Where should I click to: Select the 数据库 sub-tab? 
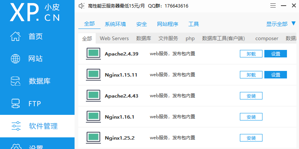pos(143,38)
